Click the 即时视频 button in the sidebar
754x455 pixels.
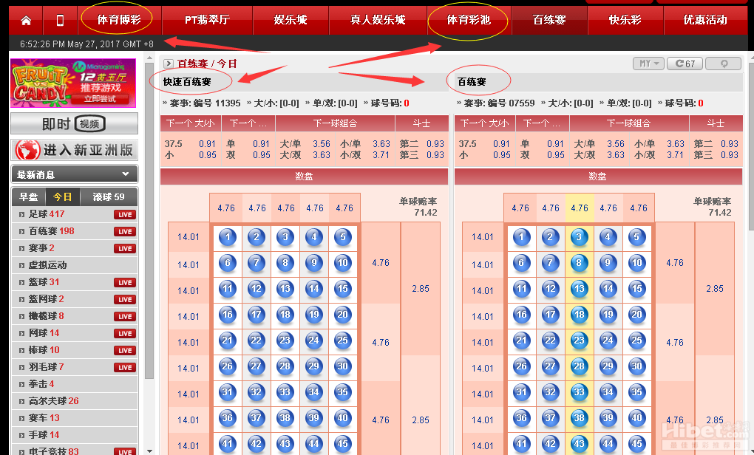74,123
